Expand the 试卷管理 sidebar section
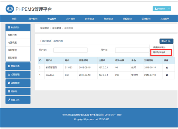This screenshot has width=178, height=129. [x=18, y=83]
